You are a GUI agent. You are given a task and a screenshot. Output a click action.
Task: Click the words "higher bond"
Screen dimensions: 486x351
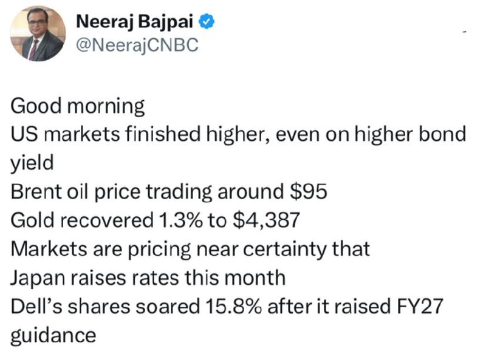click(x=410, y=134)
